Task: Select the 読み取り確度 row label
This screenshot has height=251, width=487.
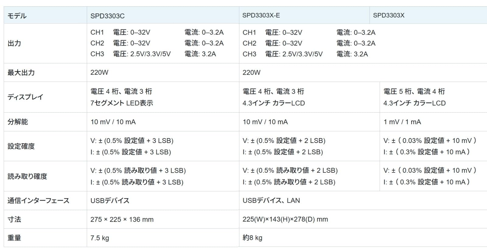Action: (x=27, y=176)
